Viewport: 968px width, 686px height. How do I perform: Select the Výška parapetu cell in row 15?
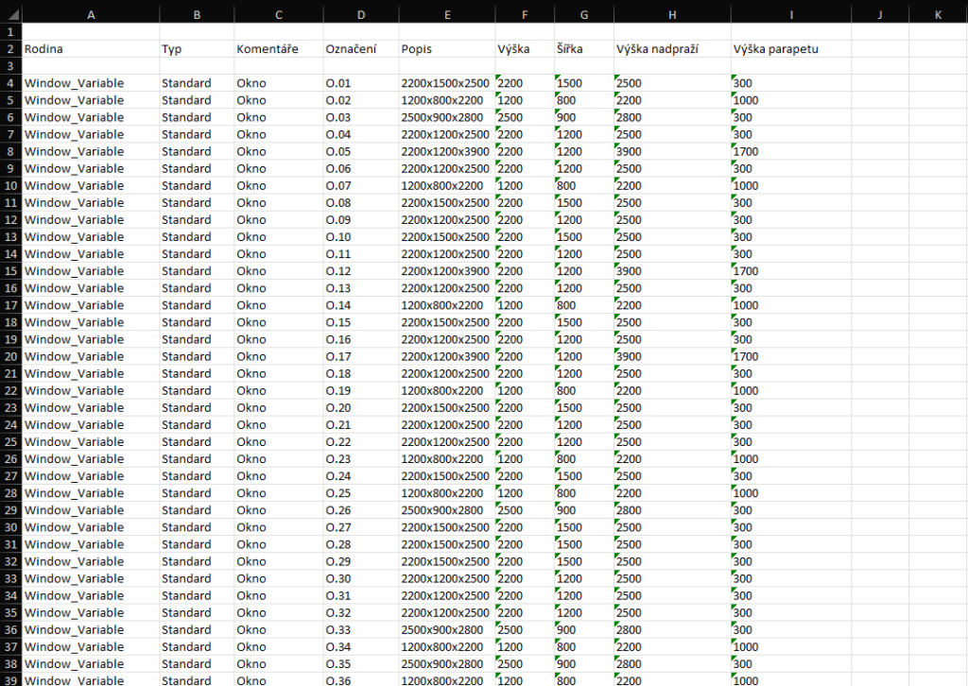tap(790, 271)
